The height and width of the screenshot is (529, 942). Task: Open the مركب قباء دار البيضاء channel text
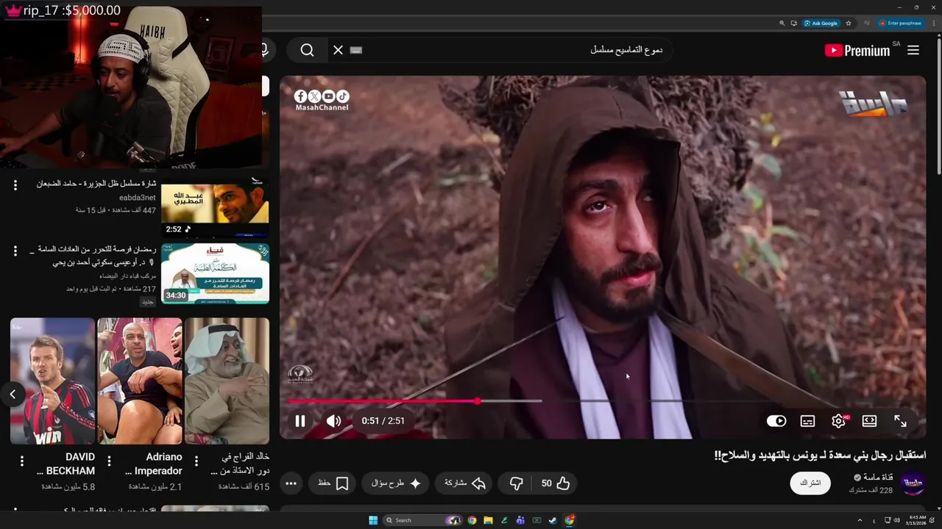point(127,276)
